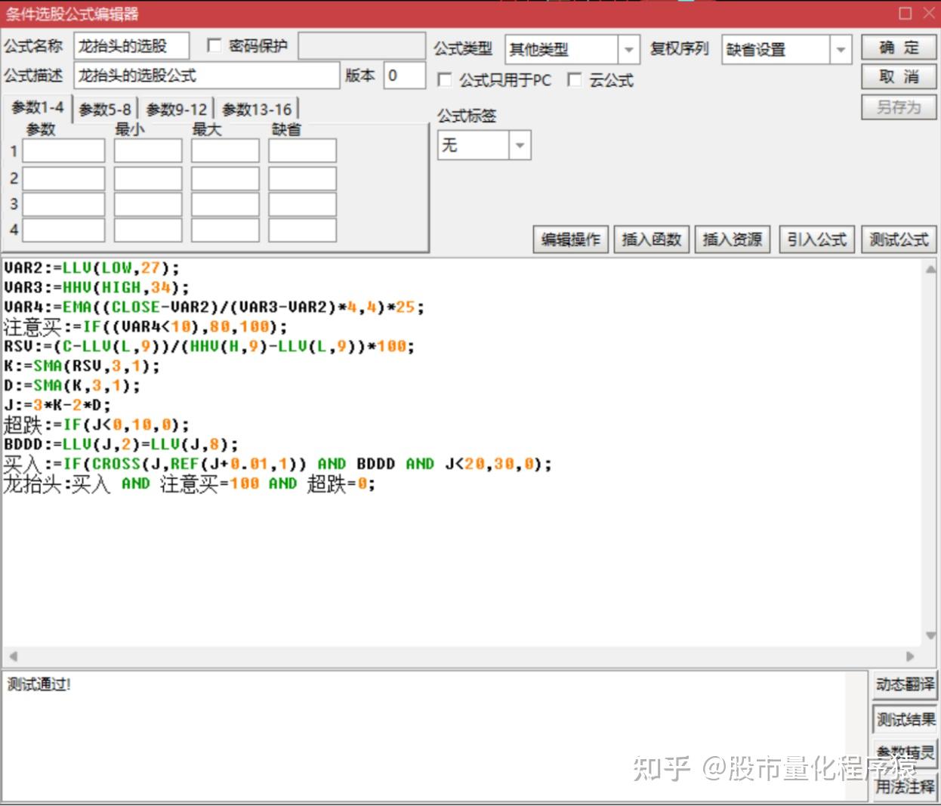Click the 插入函数 button

(651, 239)
